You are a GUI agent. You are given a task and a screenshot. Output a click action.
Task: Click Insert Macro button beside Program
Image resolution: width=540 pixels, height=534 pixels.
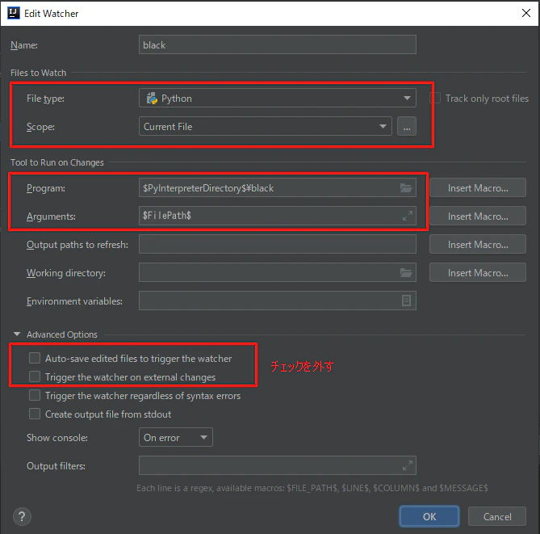click(478, 188)
